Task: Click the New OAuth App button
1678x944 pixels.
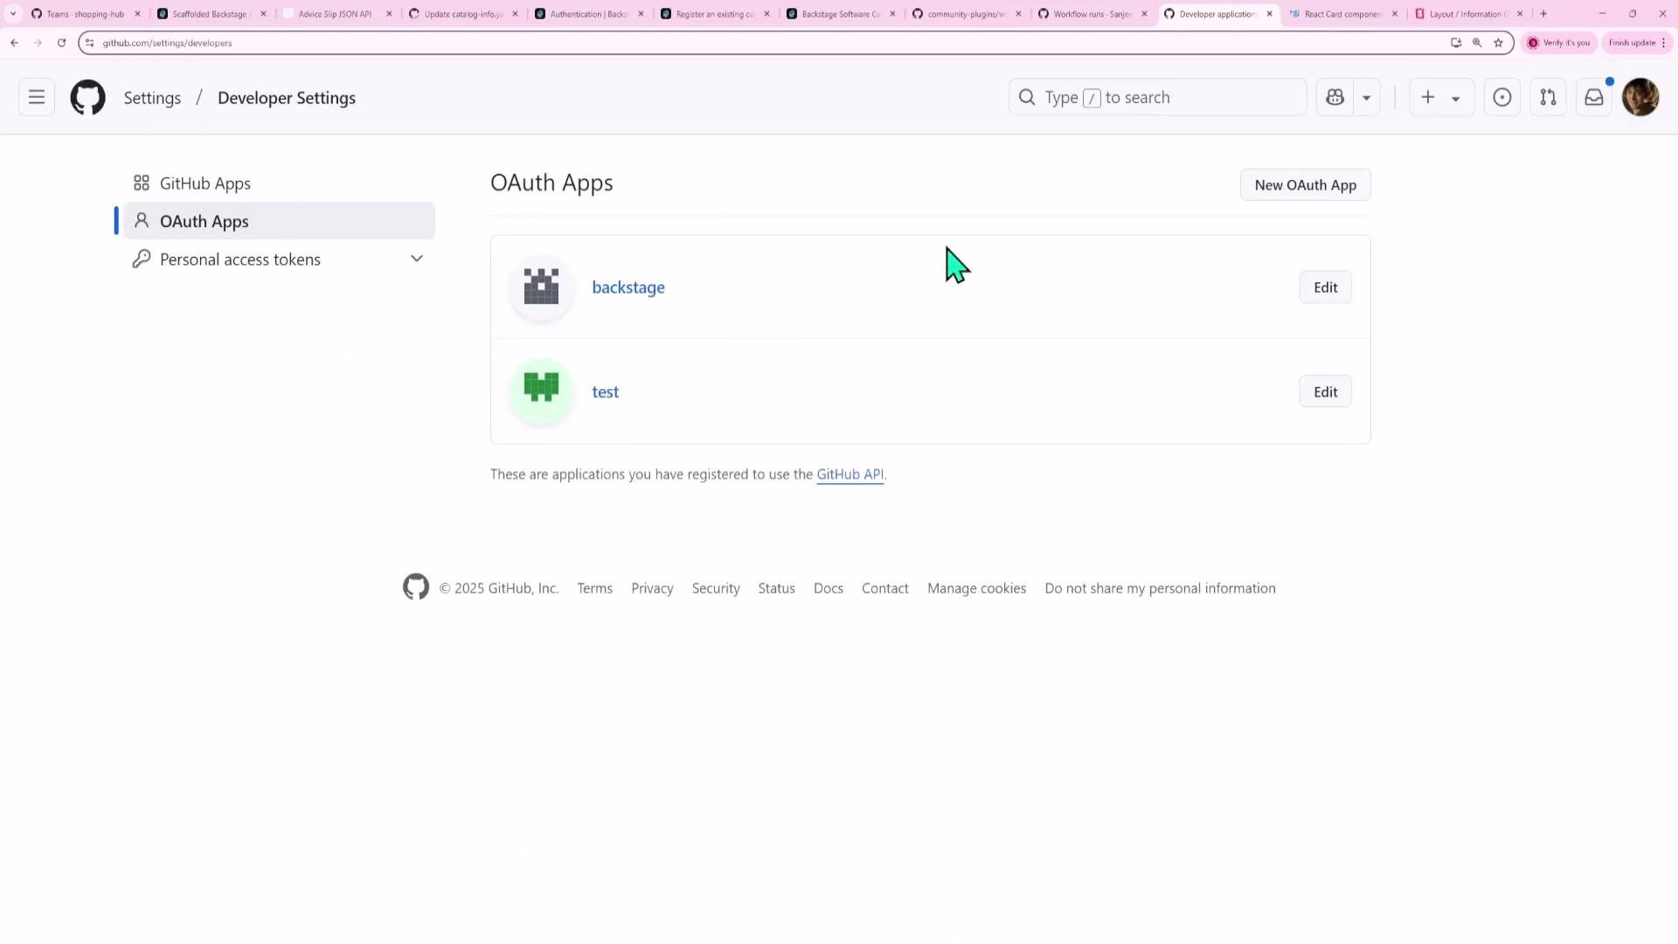Action: [x=1305, y=184]
